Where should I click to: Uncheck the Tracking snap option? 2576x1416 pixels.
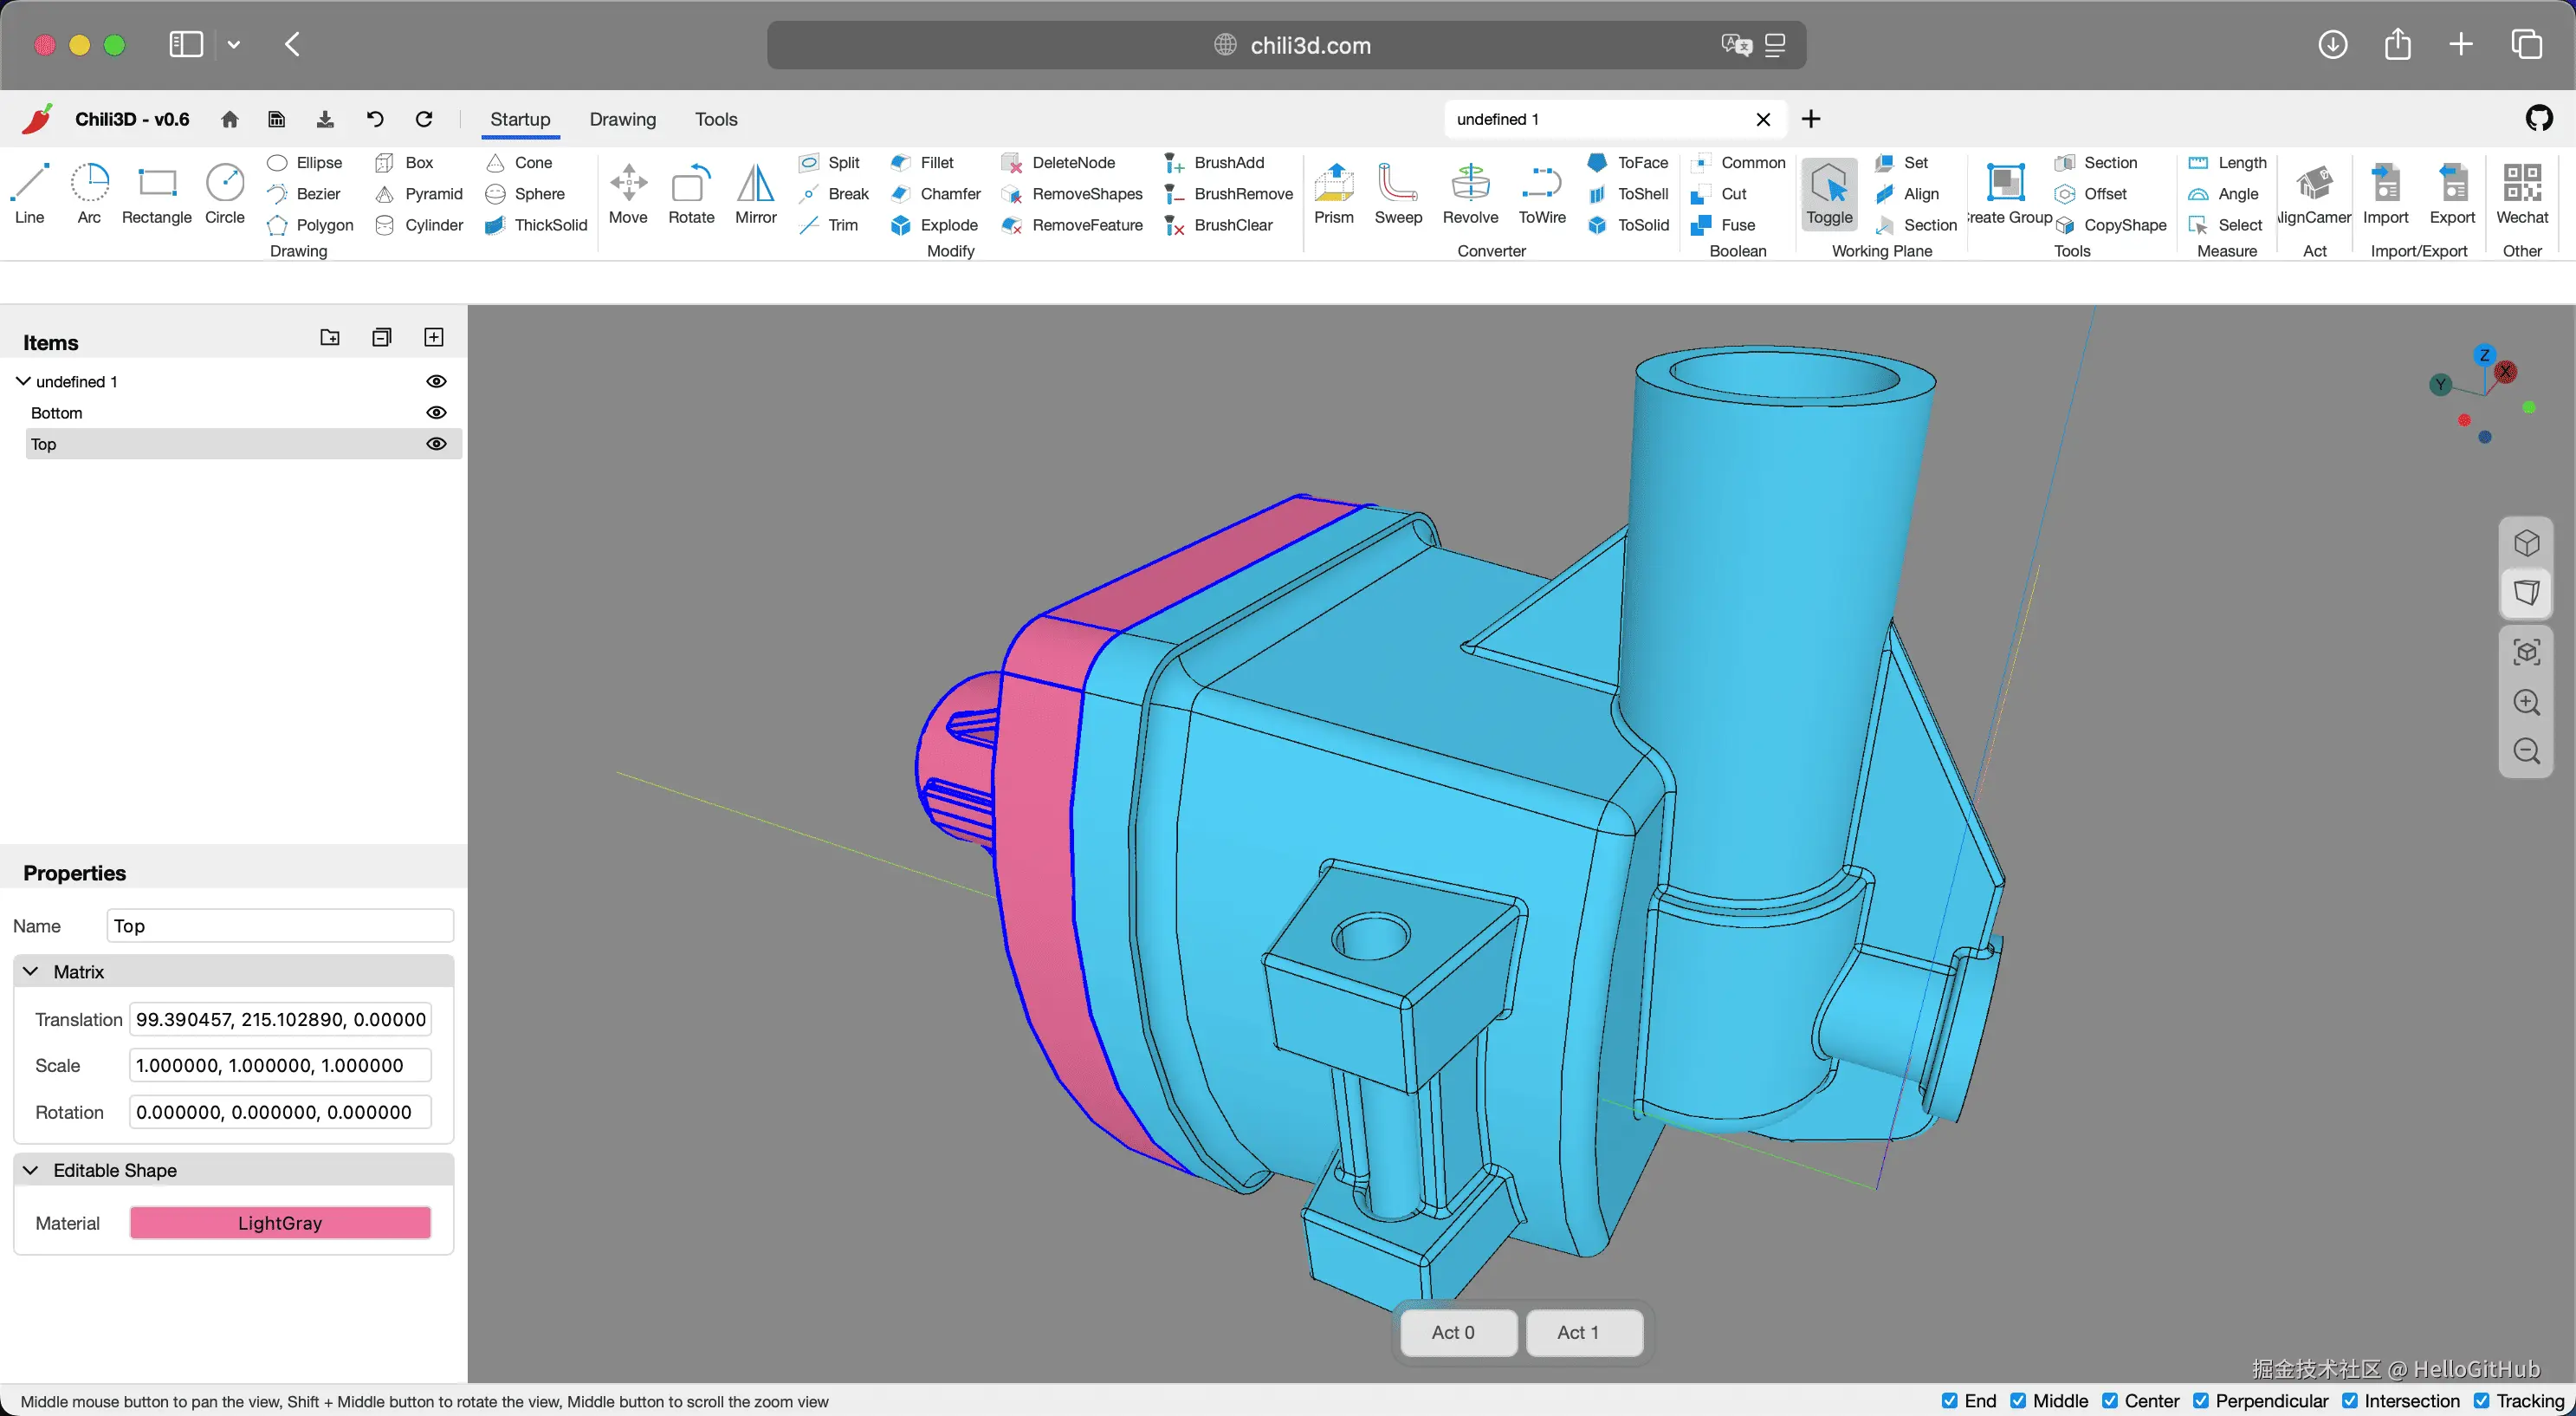point(2481,1401)
